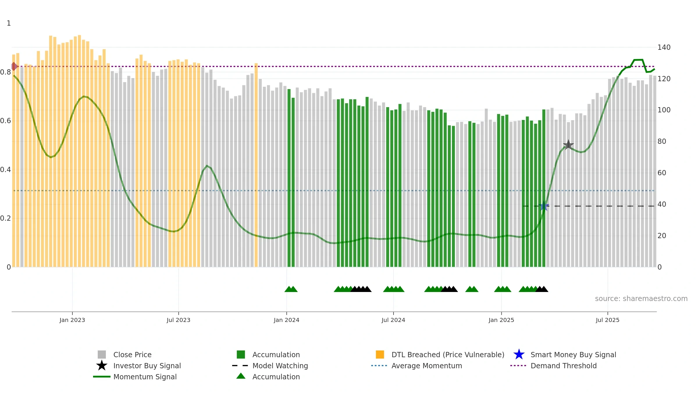Click the gray star marker on momentum line
The width and height of the screenshot is (698, 393).
568,145
